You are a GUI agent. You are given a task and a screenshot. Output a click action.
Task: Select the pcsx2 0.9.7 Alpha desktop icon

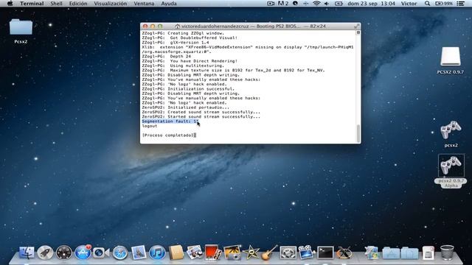[451, 171]
